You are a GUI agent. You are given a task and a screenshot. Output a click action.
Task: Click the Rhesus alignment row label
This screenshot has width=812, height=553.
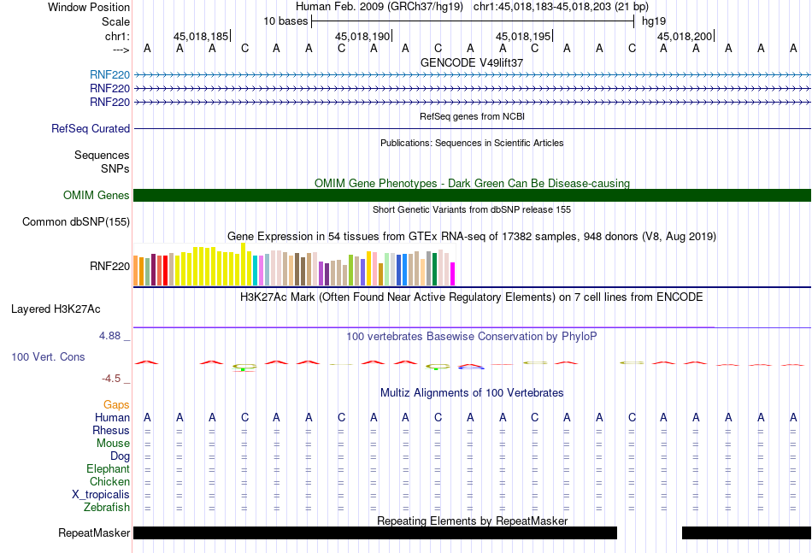pyautogui.click(x=111, y=430)
